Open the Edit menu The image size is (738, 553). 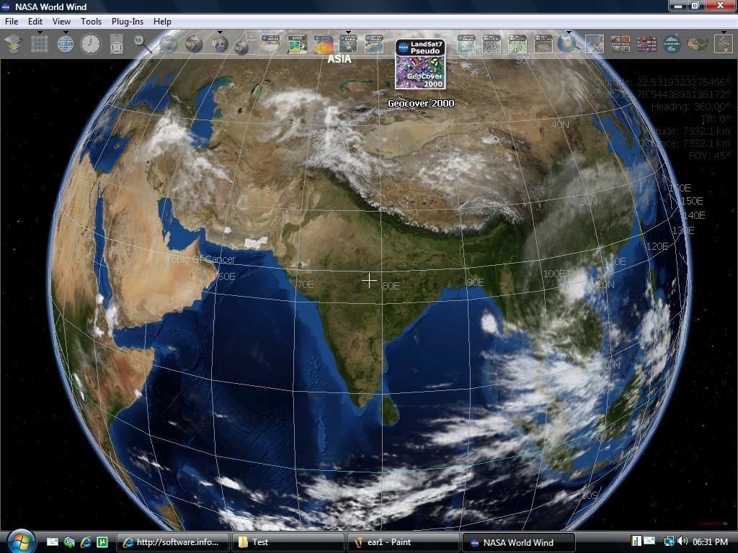pyautogui.click(x=35, y=22)
